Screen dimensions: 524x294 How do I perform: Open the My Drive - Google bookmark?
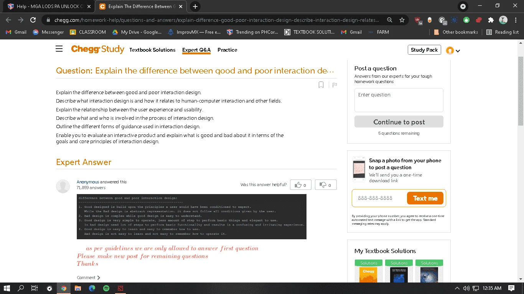137,32
